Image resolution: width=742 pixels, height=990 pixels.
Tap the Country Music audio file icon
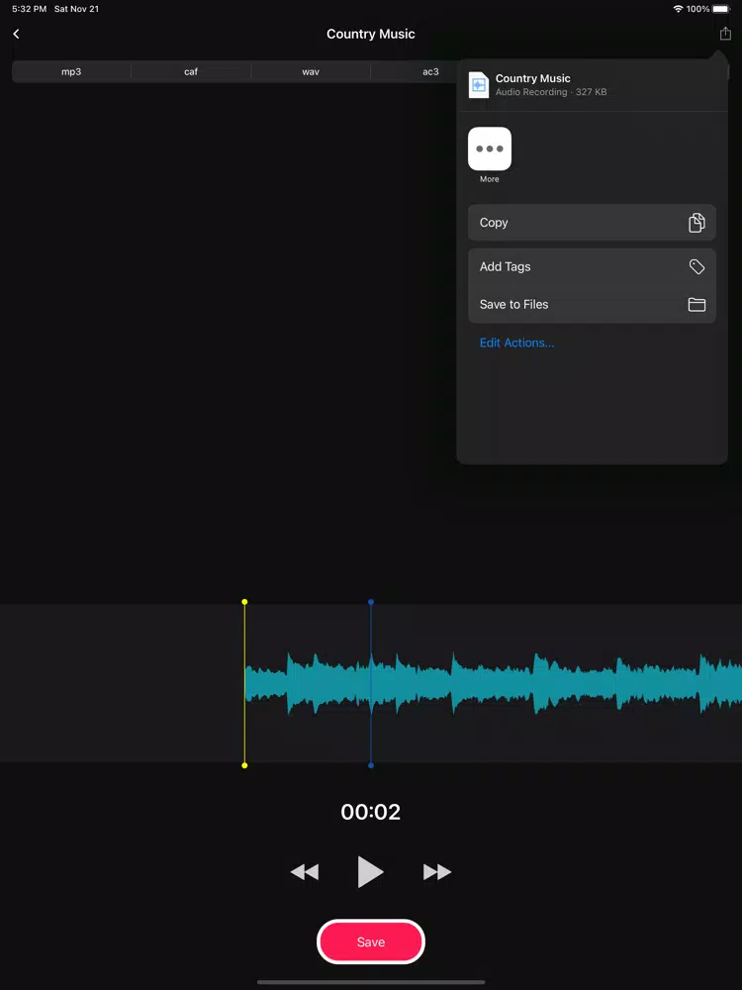[x=478, y=84]
